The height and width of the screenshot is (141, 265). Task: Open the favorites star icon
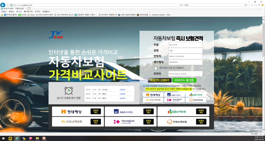[256, 5]
